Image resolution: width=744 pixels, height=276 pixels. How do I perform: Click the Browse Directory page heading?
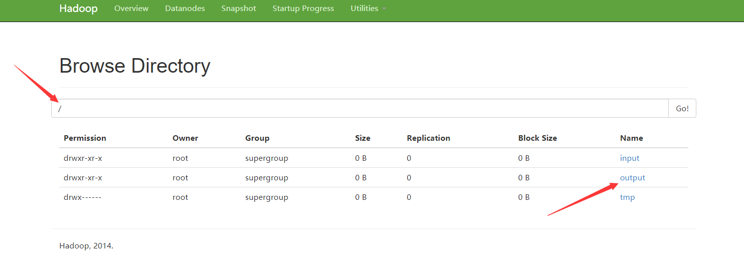coord(134,66)
